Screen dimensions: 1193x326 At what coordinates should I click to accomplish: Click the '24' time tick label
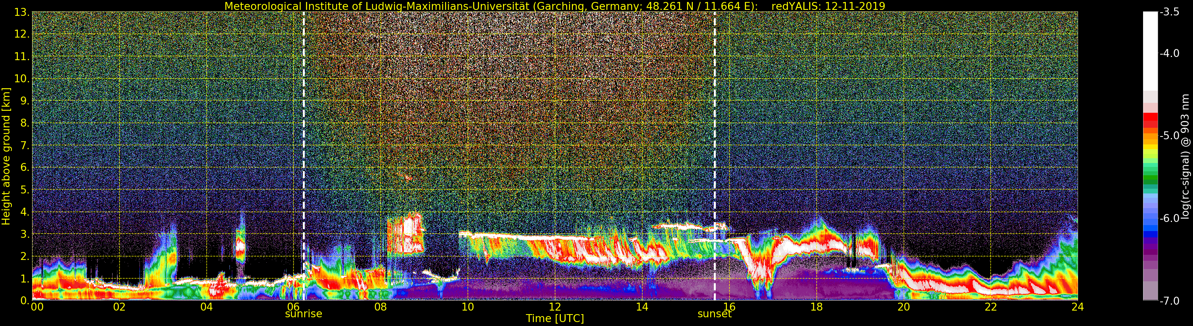1077,307
